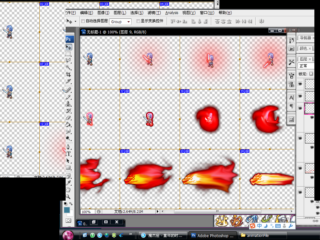
Task: Select the Magic Wand tool
Action: pos(68,67)
